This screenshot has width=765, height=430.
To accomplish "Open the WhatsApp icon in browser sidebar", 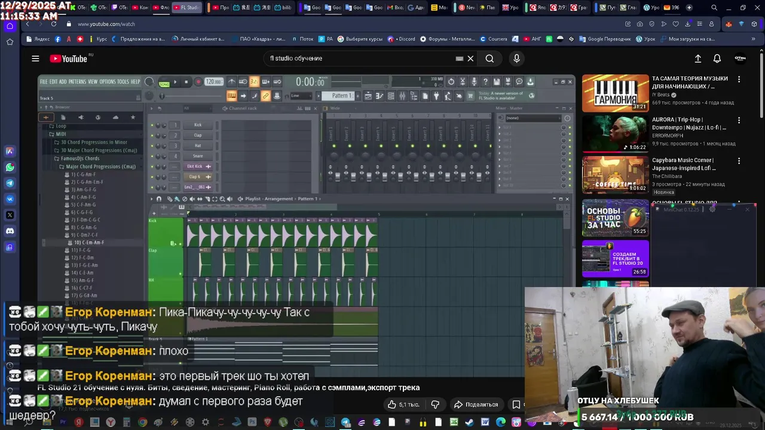I will (10, 167).
